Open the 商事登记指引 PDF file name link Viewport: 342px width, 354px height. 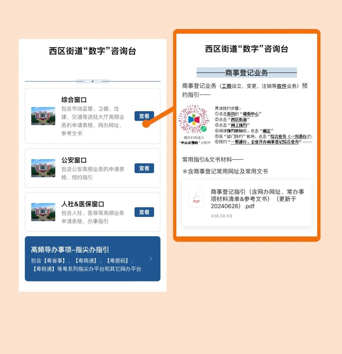256,199
